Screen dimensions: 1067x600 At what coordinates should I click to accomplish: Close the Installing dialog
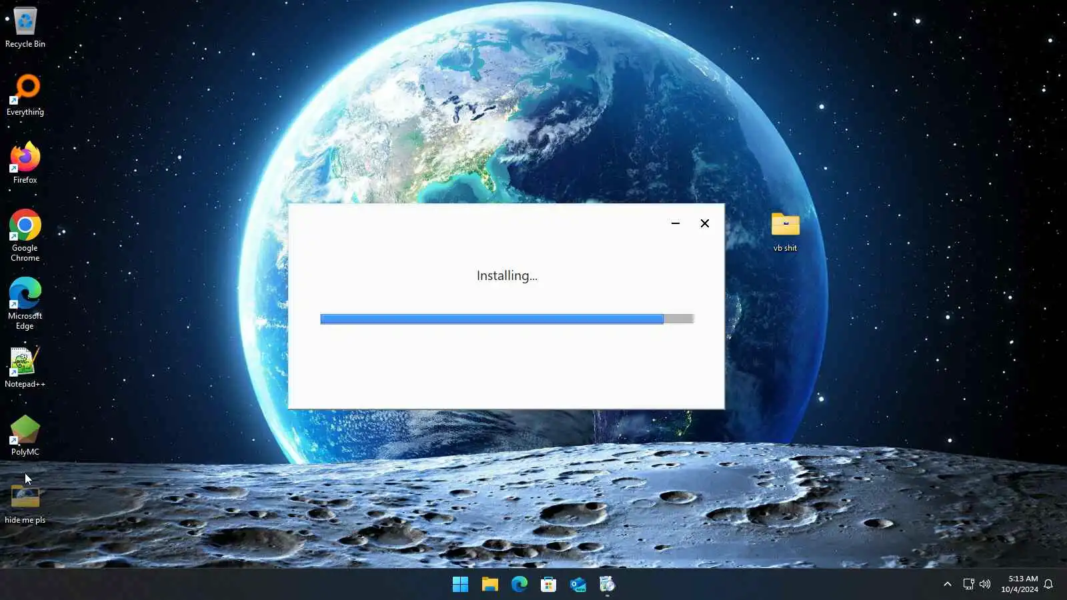coord(705,223)
